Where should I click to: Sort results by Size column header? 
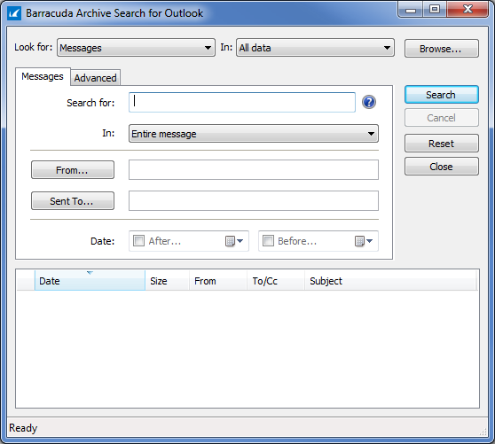pos(167,280)
